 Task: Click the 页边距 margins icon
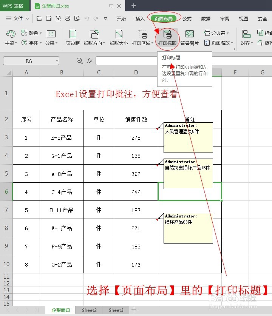(x=73, y=34)
